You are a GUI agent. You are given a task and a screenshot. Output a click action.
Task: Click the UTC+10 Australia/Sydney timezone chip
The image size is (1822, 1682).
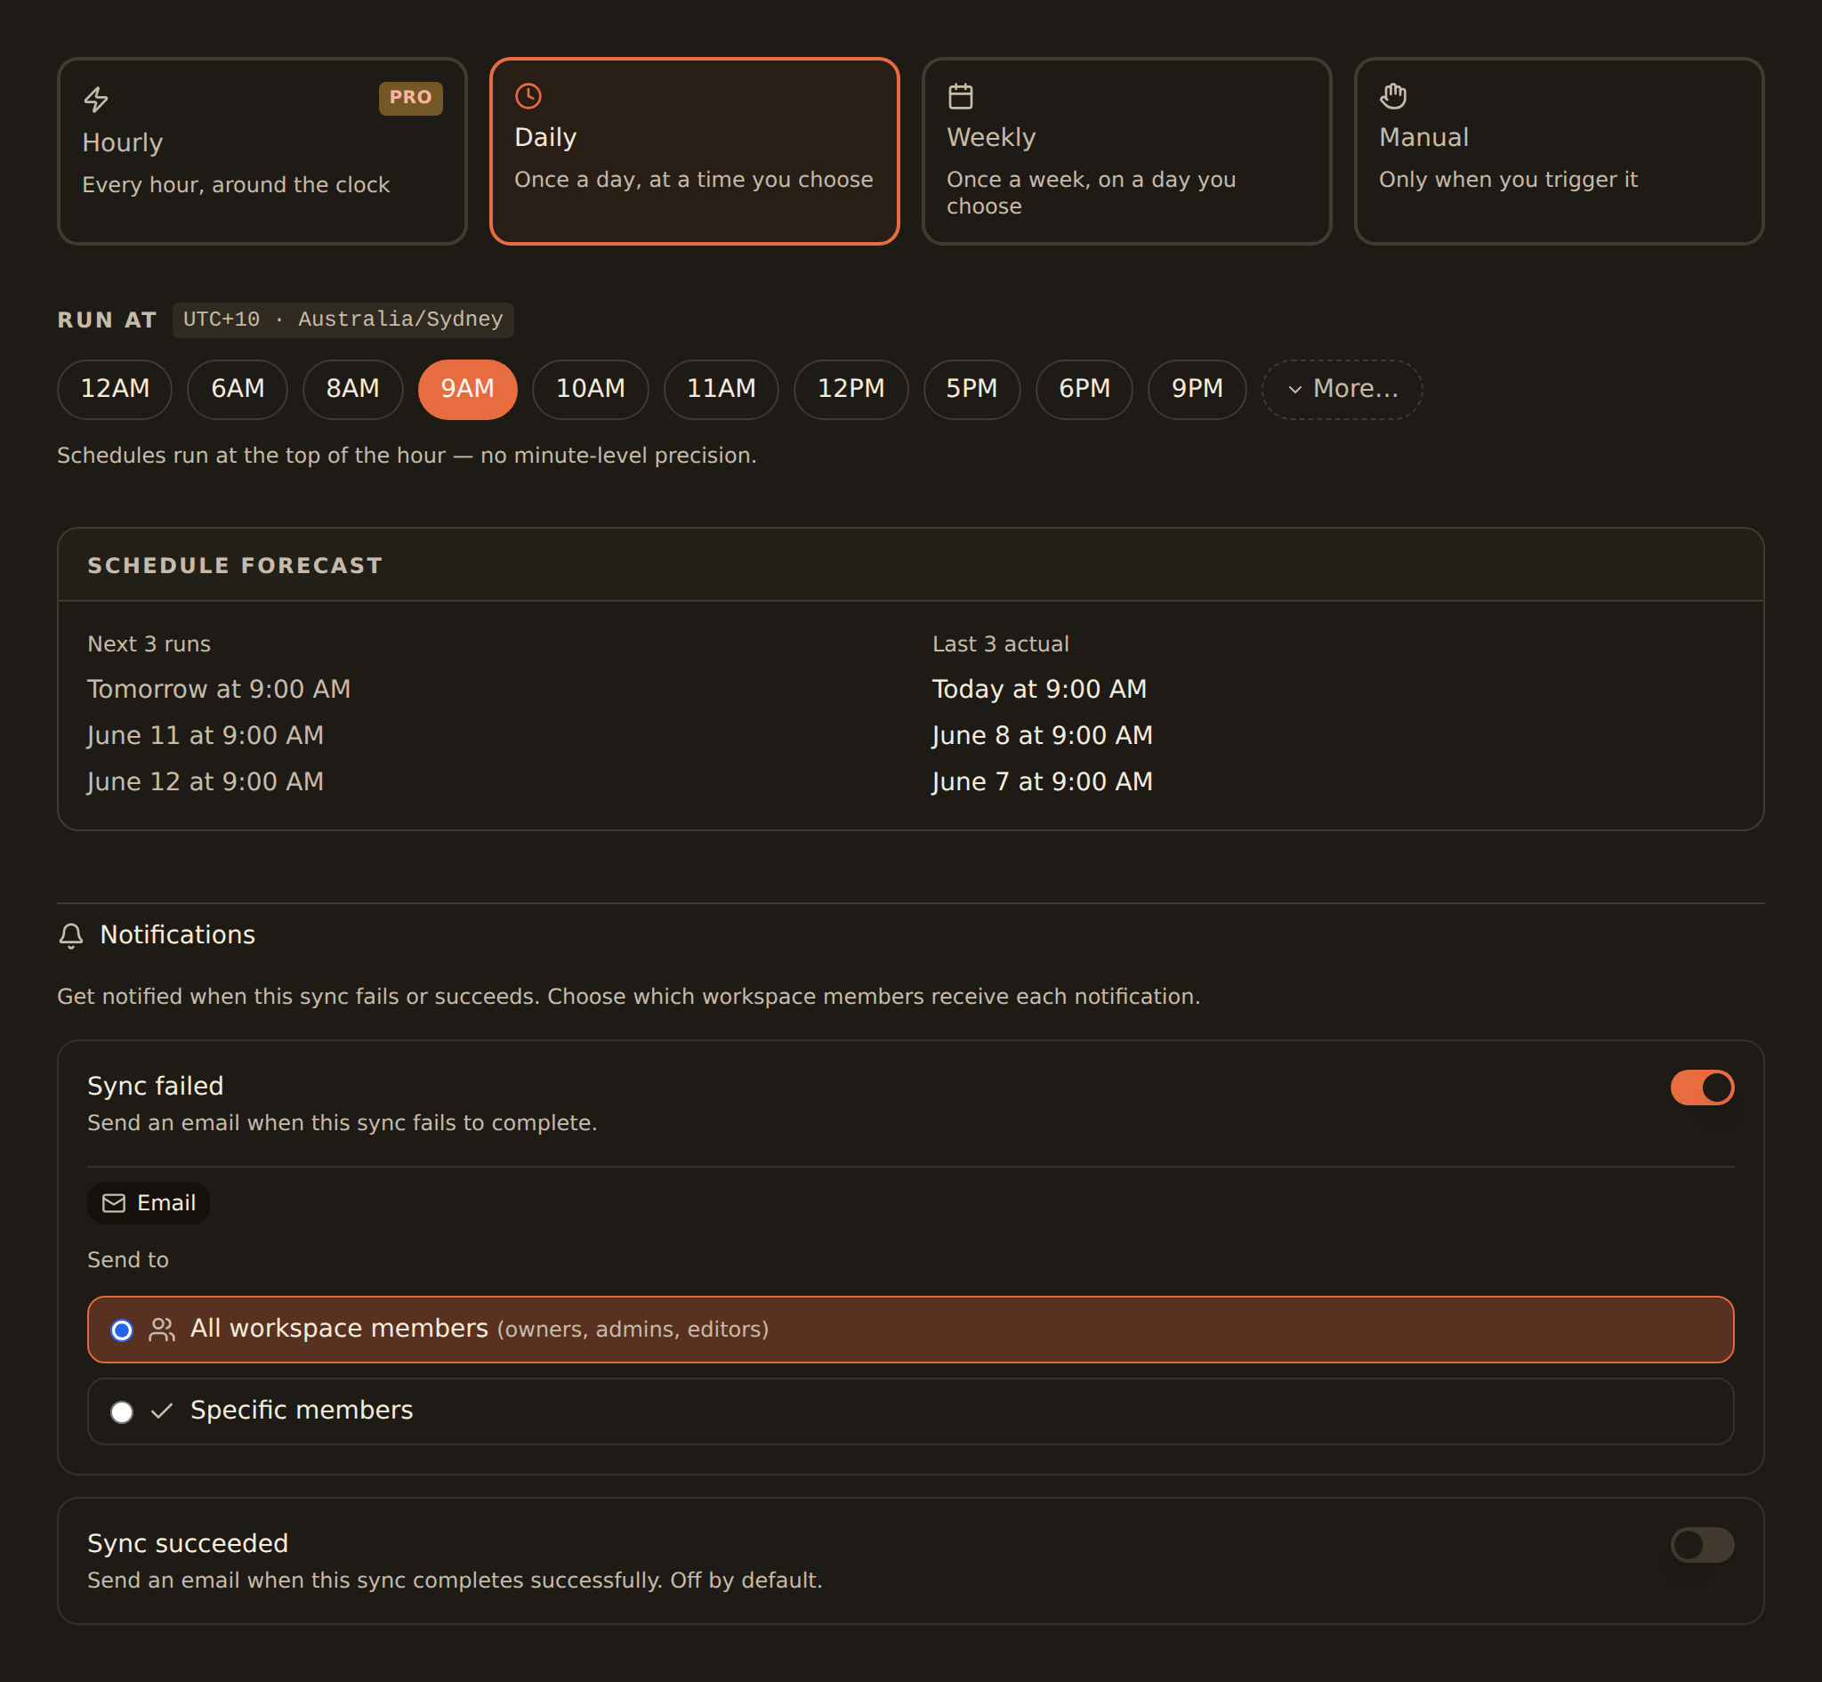tap(343, 319)
